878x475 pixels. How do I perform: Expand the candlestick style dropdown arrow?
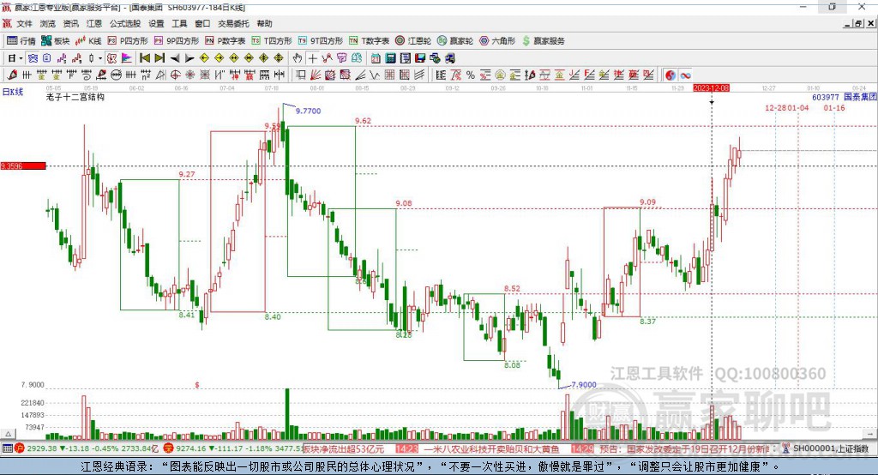pos(100,58)
